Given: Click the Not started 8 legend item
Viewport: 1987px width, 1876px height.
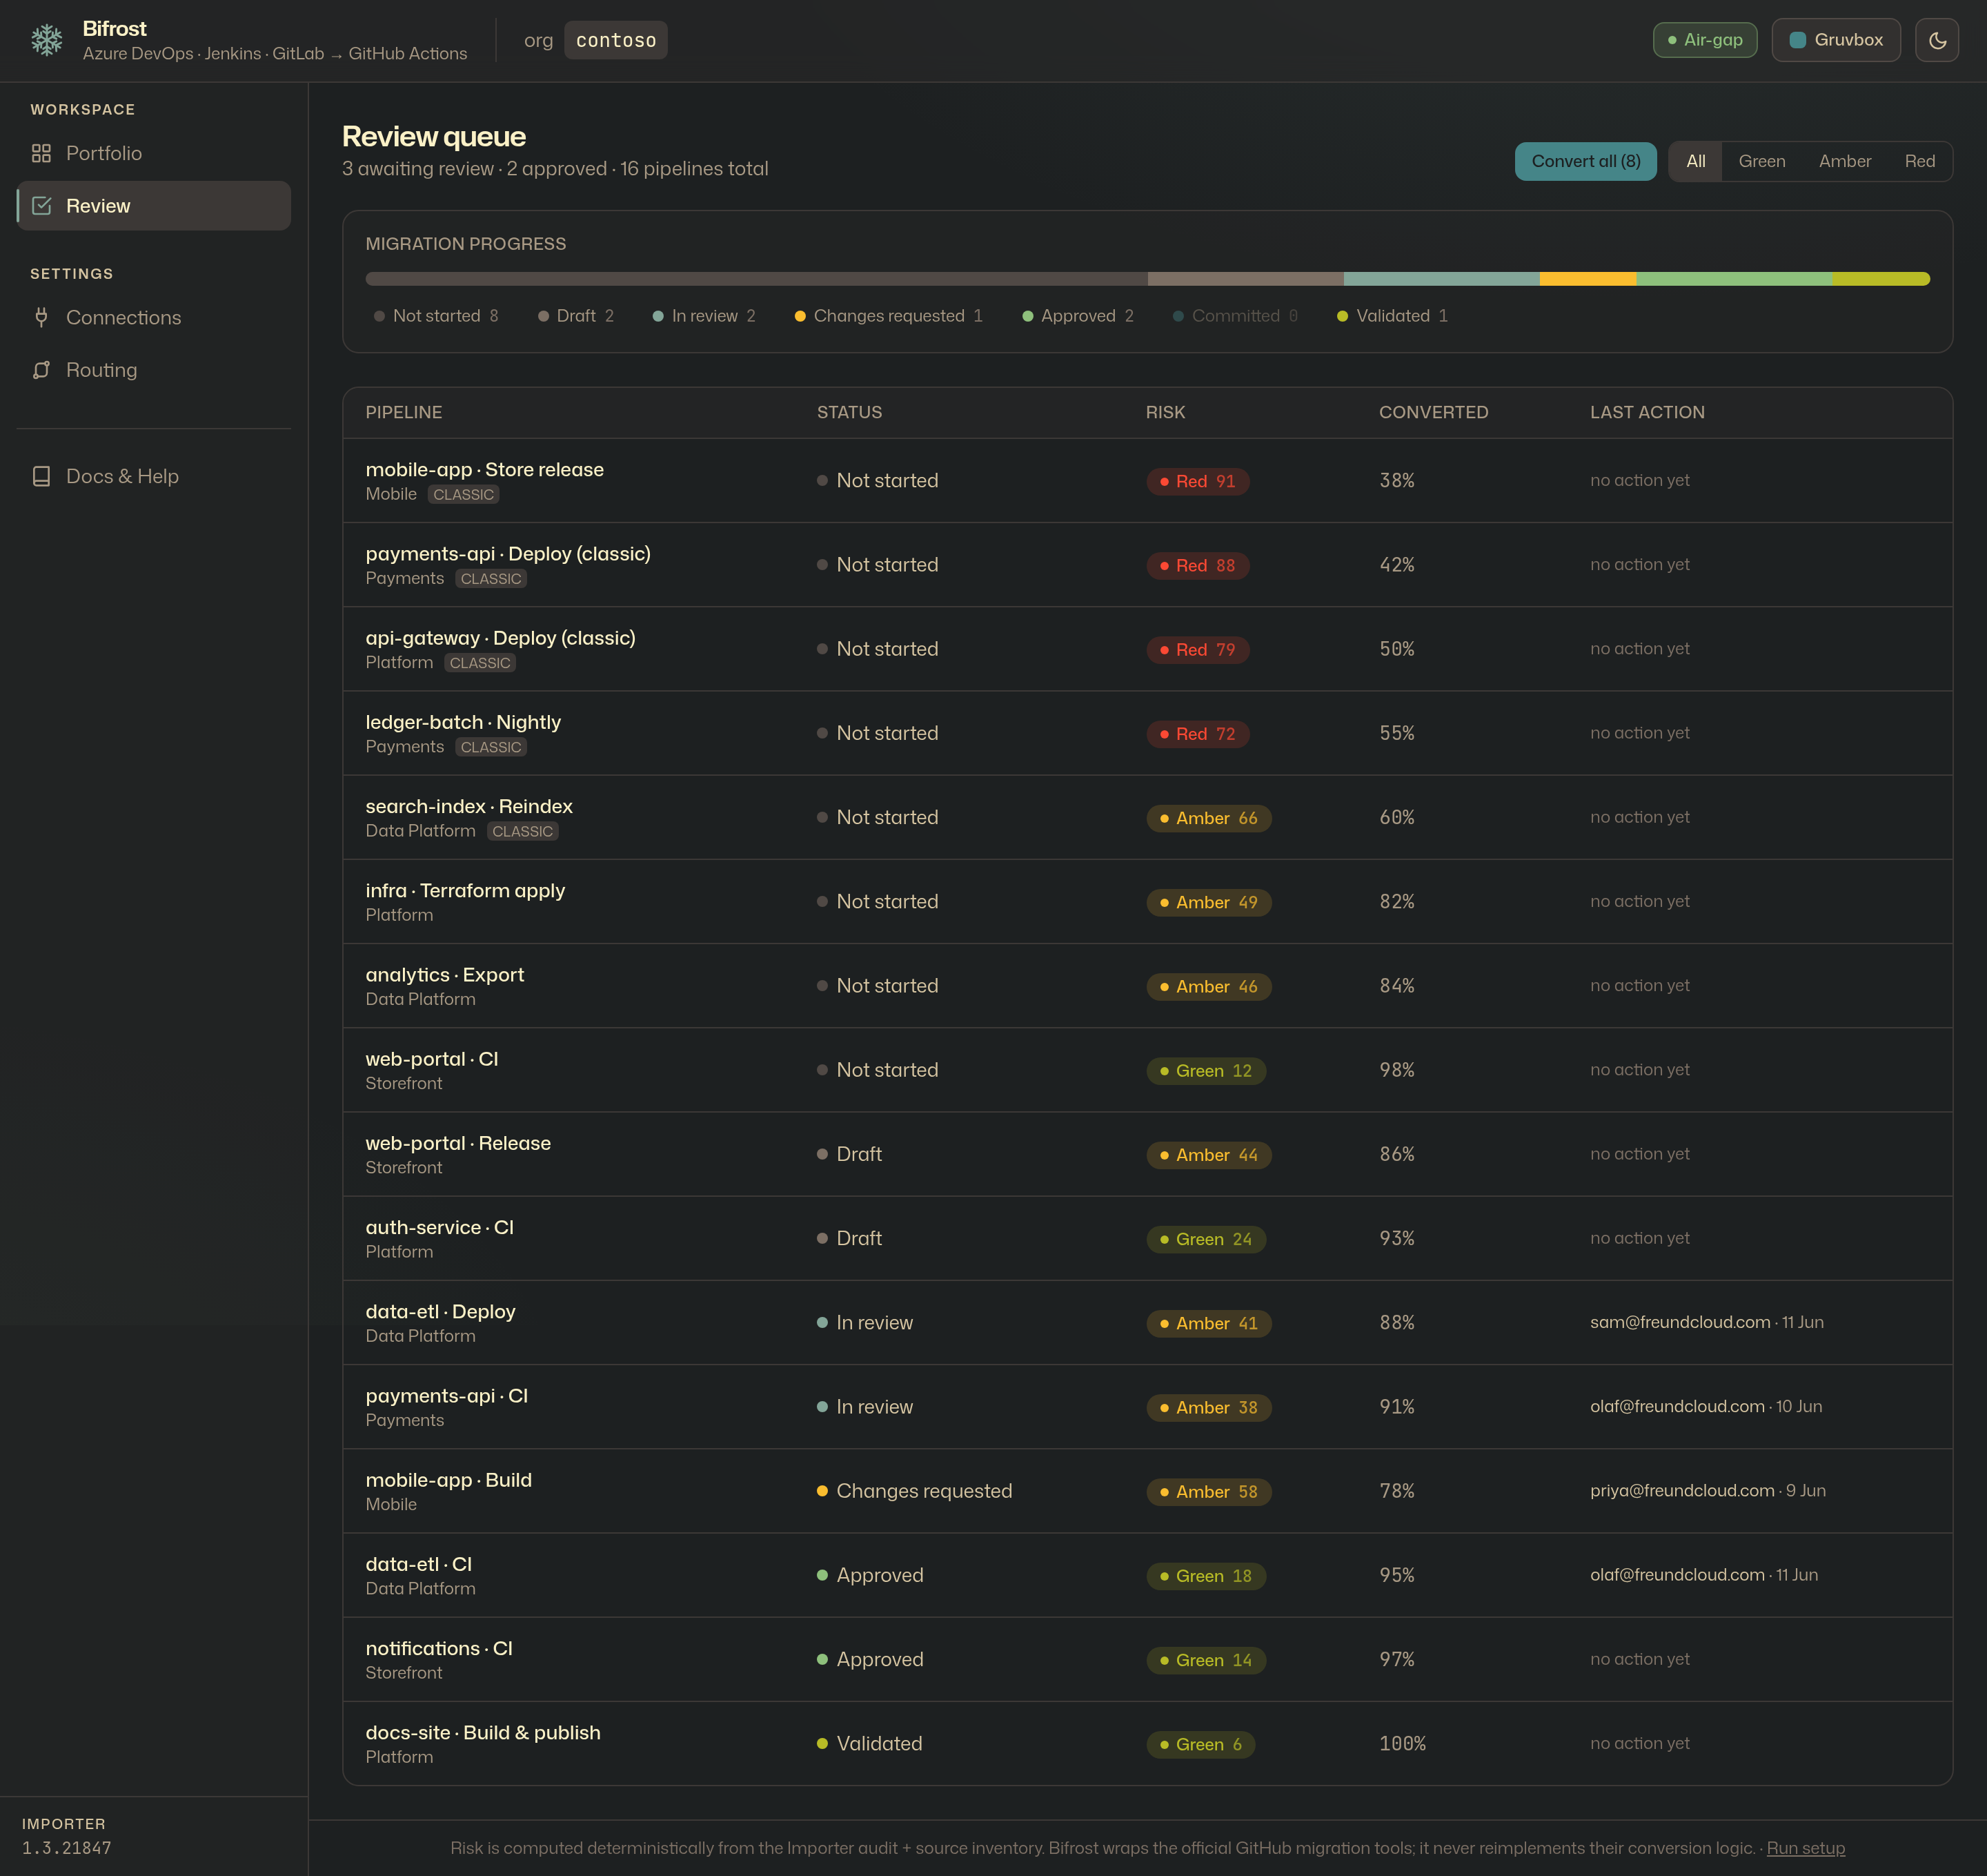Looking at the screenshot, I should coord(436,316).
